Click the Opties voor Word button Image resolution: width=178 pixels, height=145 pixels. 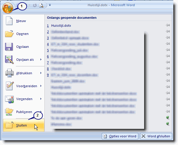click(x=120, y=136)
